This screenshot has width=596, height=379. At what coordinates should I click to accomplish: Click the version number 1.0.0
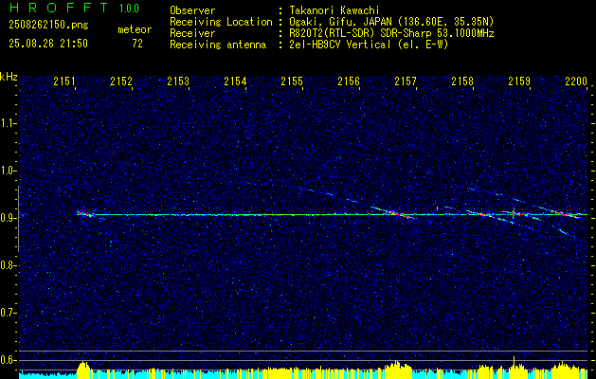pyautogui.click(x=129, y=9)
